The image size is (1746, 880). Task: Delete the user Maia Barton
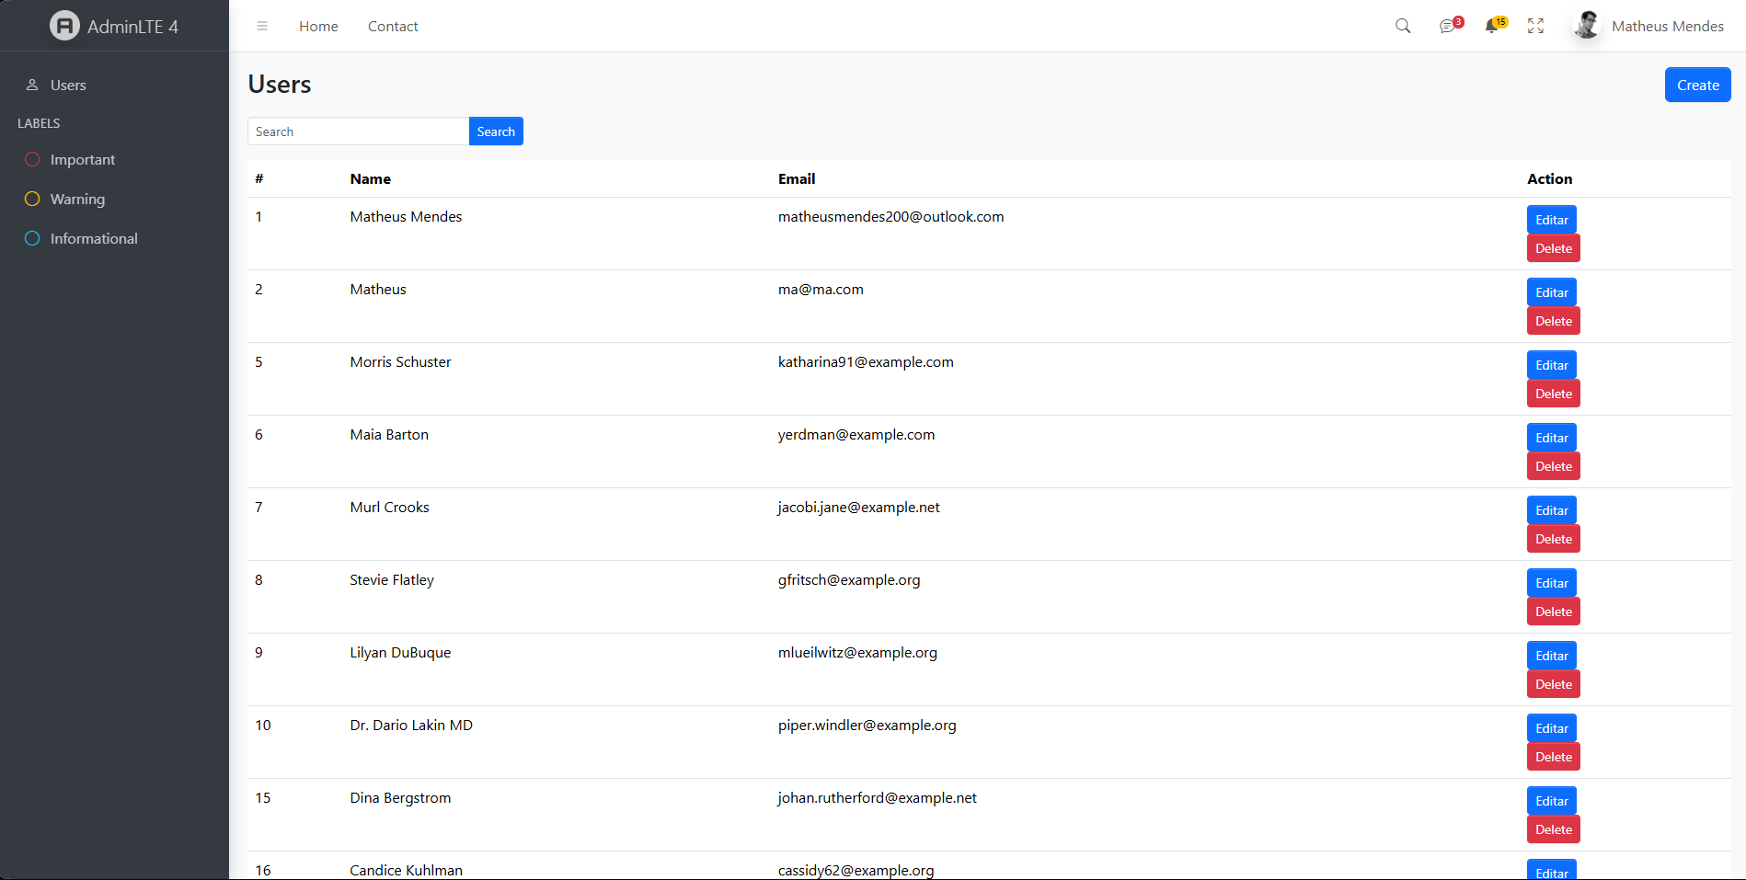pos(1552,465)
